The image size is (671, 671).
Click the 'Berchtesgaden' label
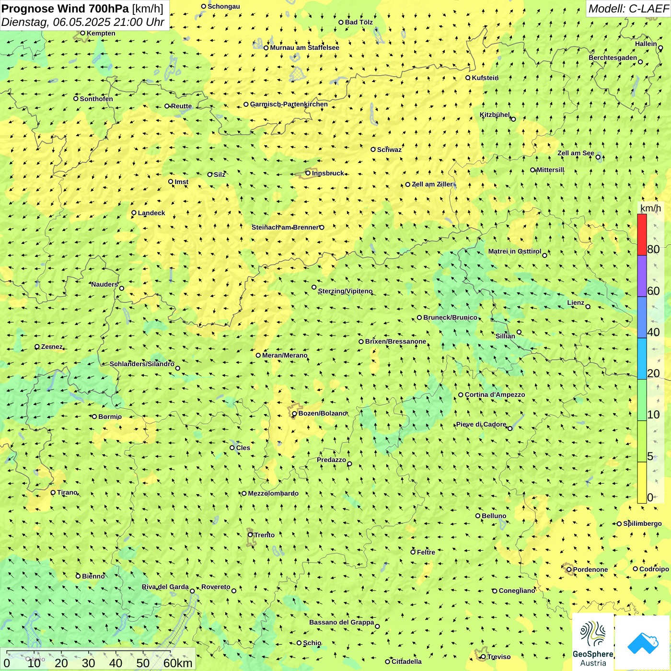click(x=613, y=58)
